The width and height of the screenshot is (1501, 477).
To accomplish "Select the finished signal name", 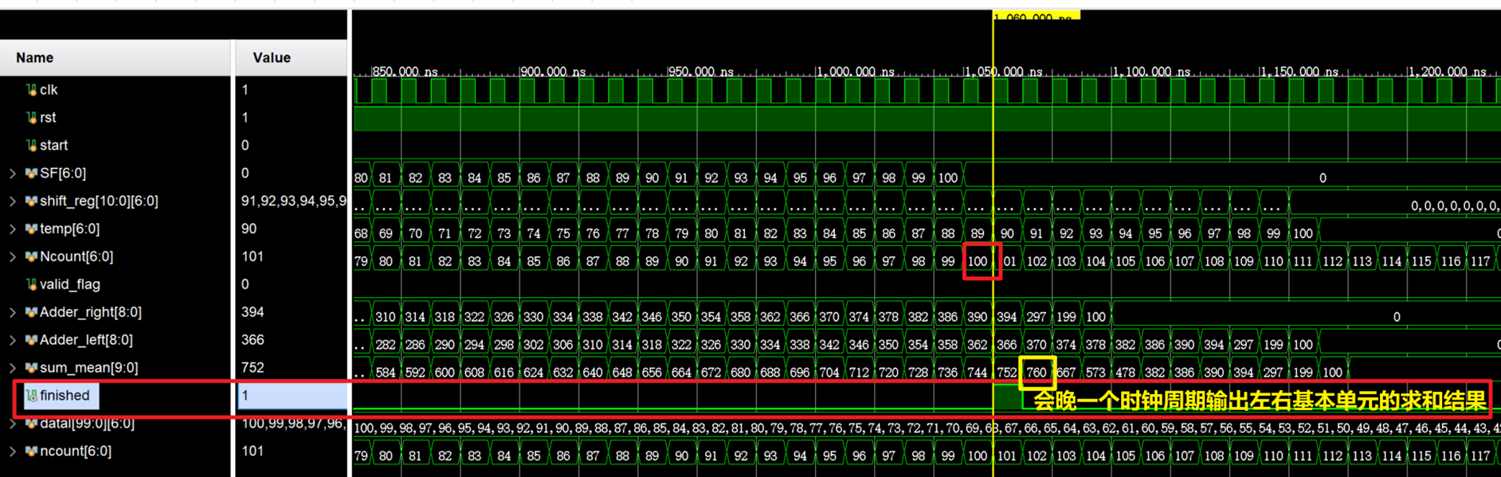I will [x=65, y=396].
